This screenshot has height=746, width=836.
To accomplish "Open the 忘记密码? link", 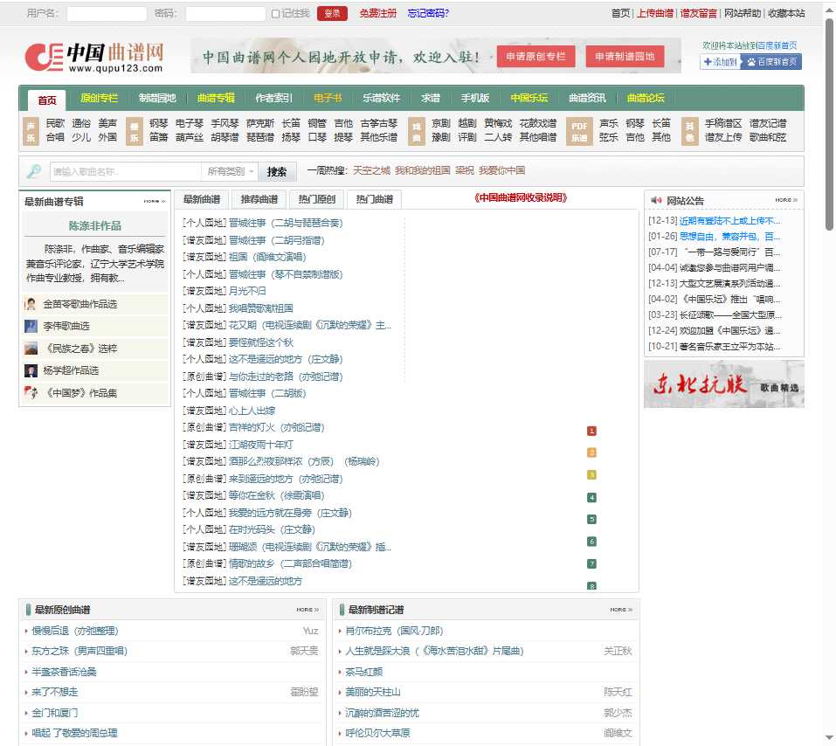I will click(x=428, y=13).
